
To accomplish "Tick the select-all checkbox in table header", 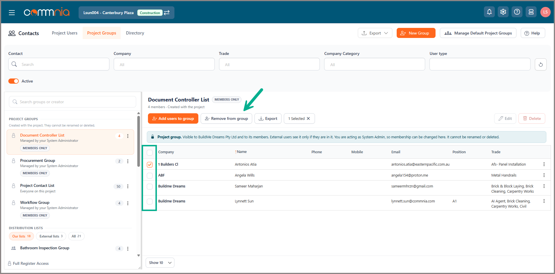I will point(150,152).
